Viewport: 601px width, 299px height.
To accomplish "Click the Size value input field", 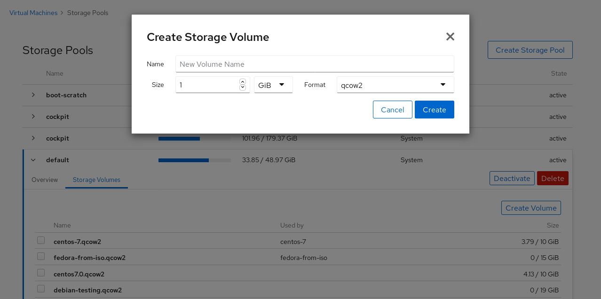I will [x=207, y=85].
